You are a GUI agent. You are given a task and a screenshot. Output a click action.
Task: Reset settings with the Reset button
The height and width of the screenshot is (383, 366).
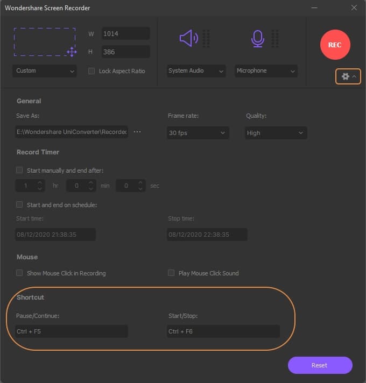click(320, 365)
